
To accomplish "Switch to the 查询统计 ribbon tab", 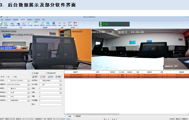I will [x=30, y=20].
